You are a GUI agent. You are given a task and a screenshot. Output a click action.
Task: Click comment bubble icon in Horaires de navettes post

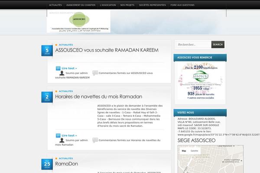[95, 140]
